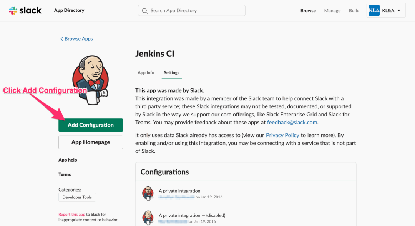Screen dimensions: 415x226
Task: Click the back chevron beside Browse Apps
Action: pos(61,39)
